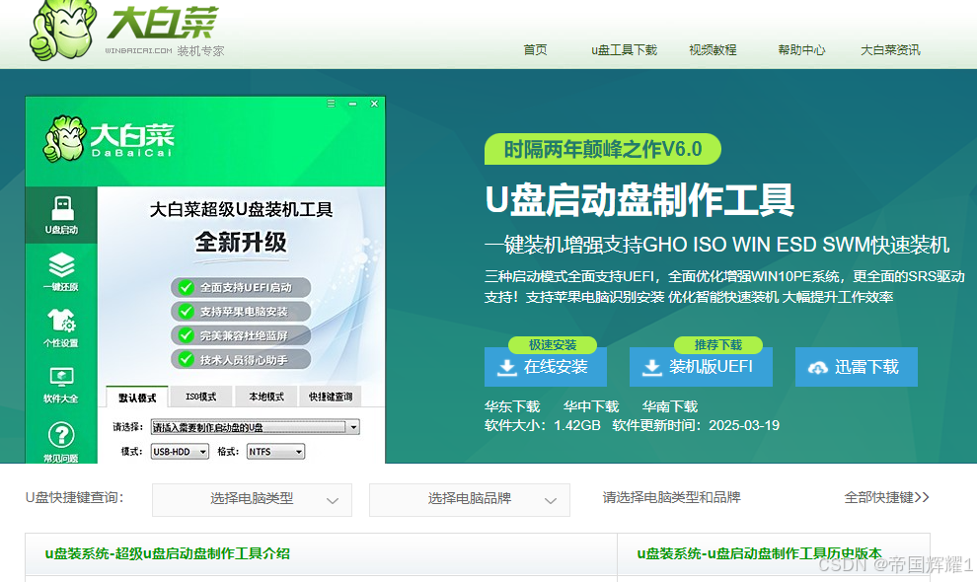Open the U盘启动 sidebar icon
The width and height of the screenshot is (977, 582).
pos(61,215)
